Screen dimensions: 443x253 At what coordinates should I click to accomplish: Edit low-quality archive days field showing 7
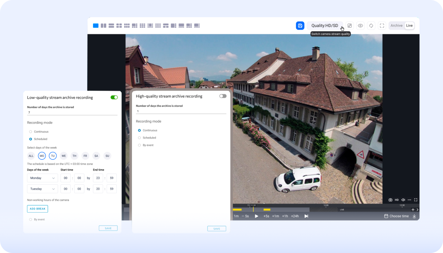tap(72, 113)
